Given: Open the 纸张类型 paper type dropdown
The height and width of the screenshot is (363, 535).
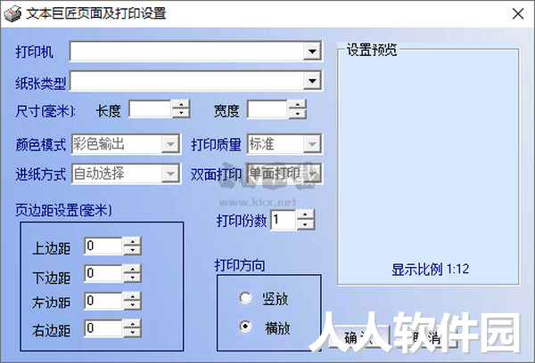Looking at the screenshot, I should pos(312,81).
